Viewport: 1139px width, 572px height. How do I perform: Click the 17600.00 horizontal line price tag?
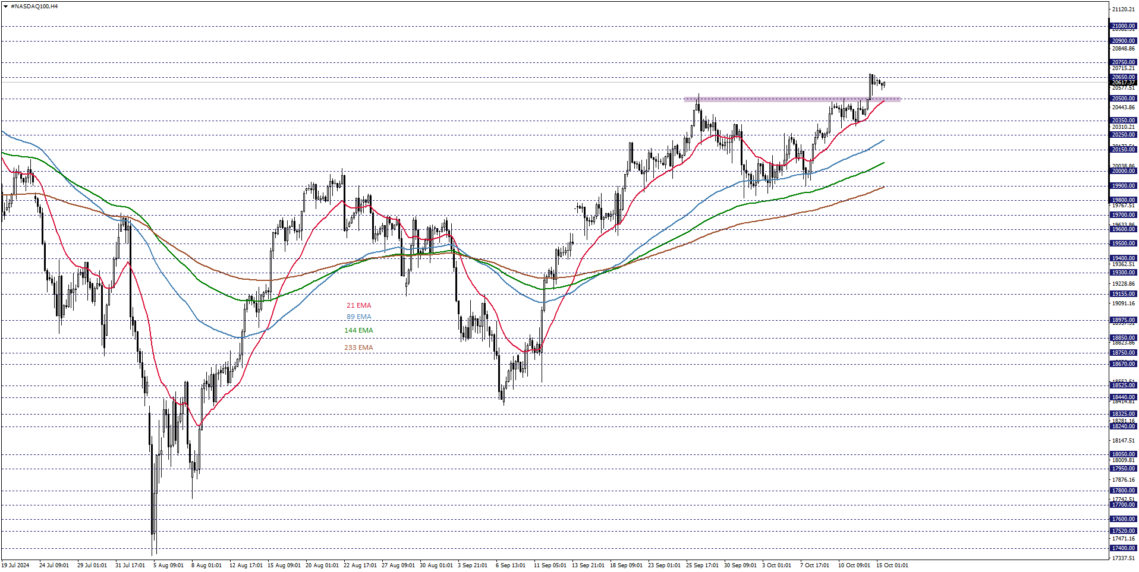[x=1123, y=519]
